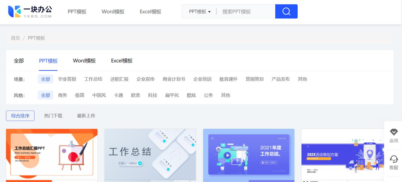Screen dimensions: 402x182
Task: Switch sorting to 热门下载
Action: point(53,116)
